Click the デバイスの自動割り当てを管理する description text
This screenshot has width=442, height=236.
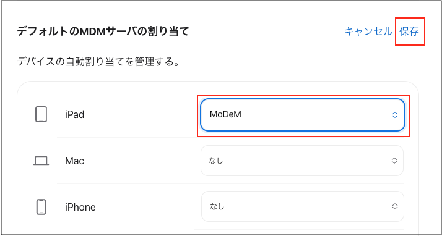pos(98,62)
